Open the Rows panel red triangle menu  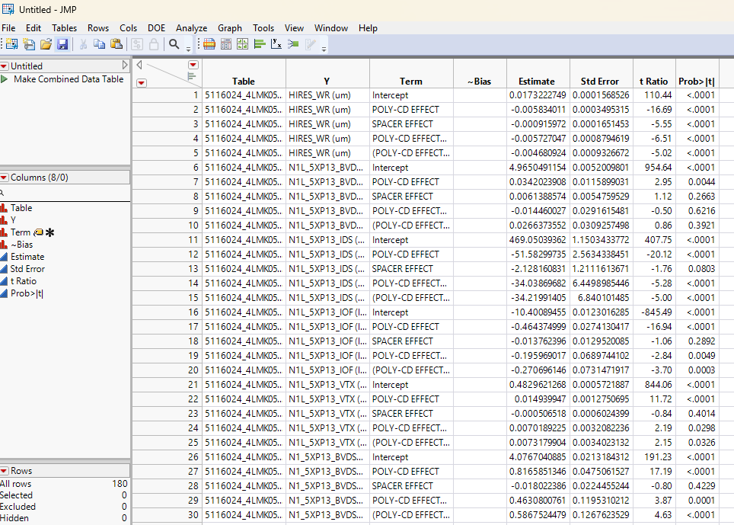pyautogui.click(x=5, y=471)
